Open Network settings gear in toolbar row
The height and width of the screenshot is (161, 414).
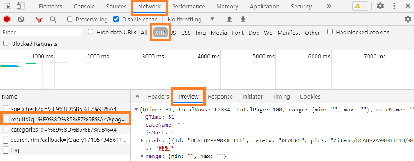tap(408, 19)
